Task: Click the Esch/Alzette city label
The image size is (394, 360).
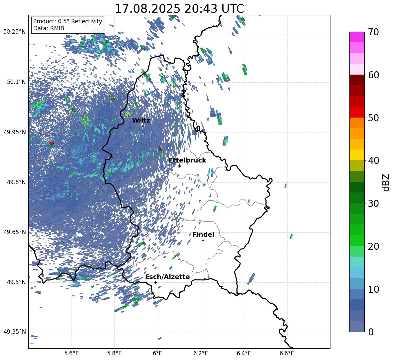Action: (x=167, y=277)
